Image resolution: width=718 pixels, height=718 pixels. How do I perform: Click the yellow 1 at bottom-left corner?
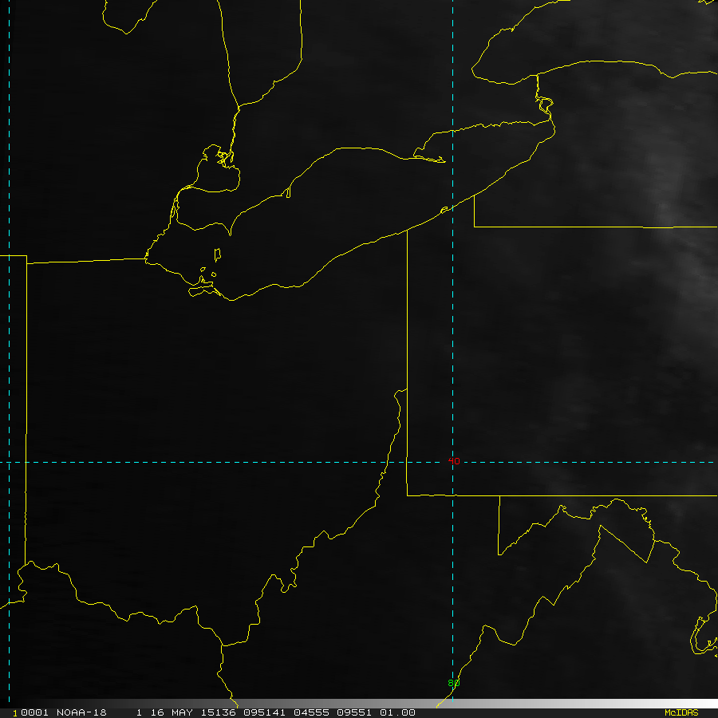click(15, 712)
